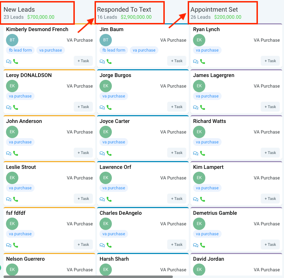Open conversation icon on Leslie Strout card

tap(9, 199)
